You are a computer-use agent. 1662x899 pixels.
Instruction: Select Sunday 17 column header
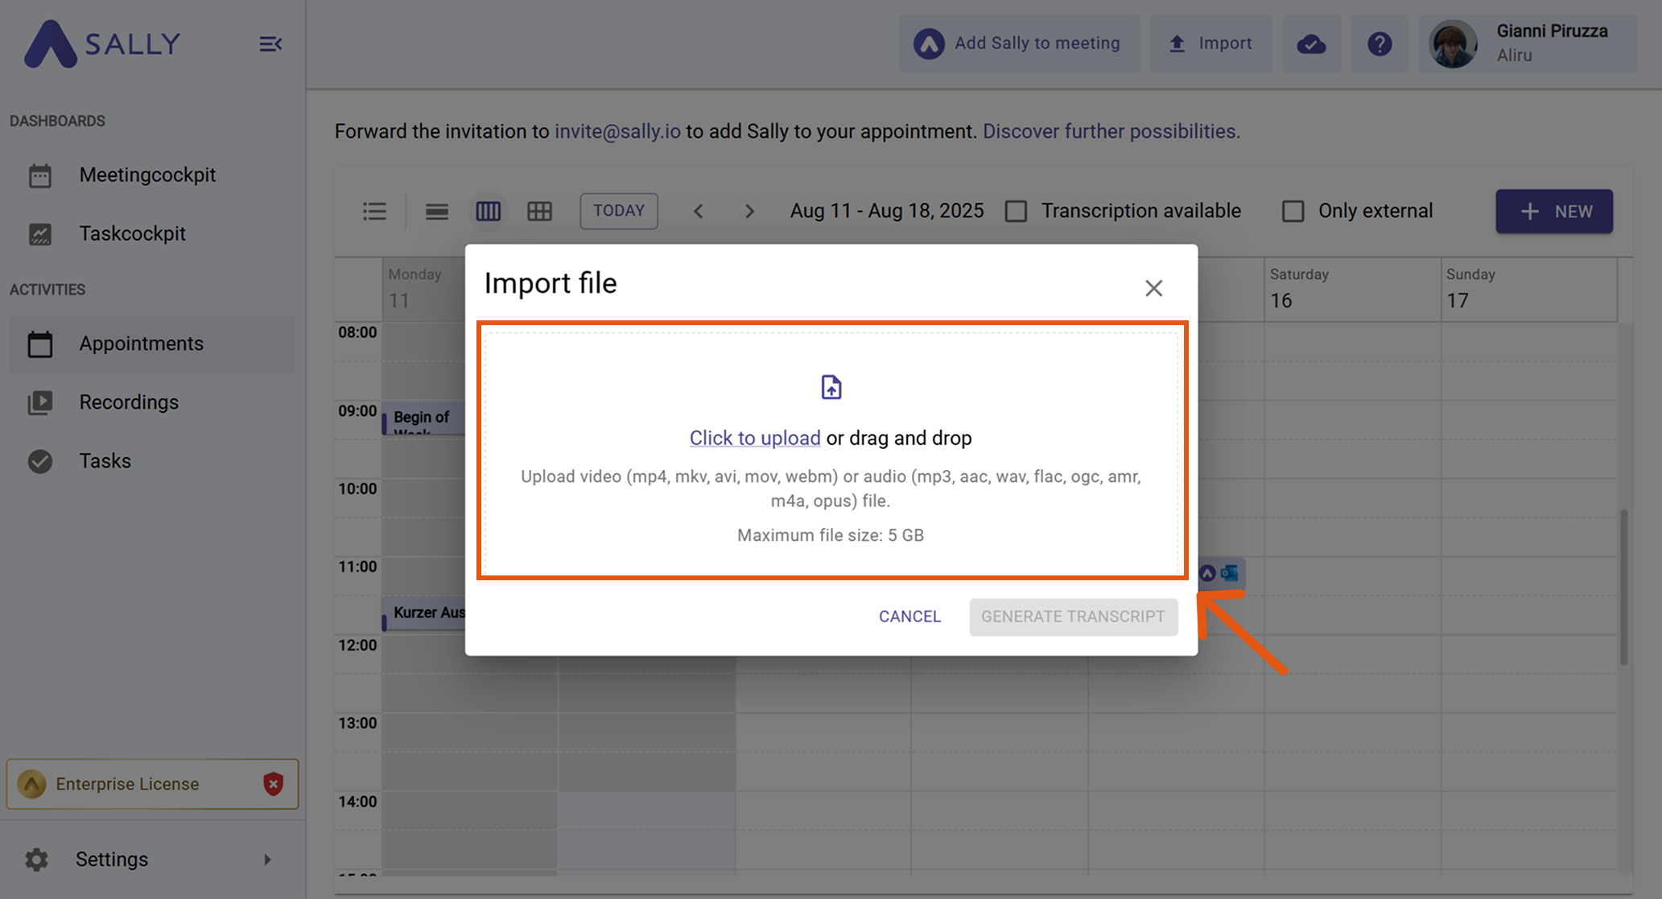pyautogui.click(x=1529, y=289)
